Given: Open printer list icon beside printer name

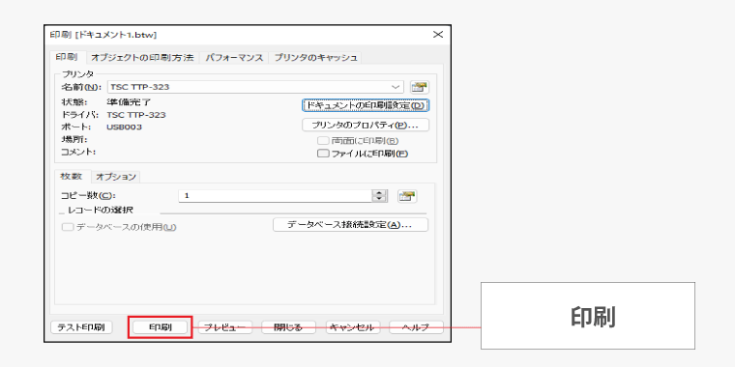Looking at the screenshot, I should [420, 87].
